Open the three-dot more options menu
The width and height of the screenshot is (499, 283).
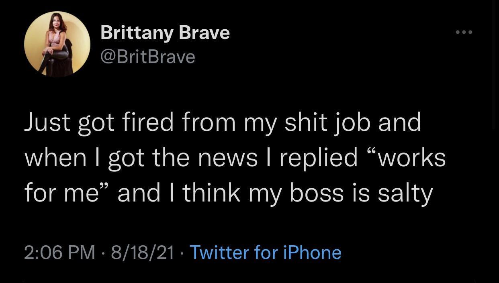coord(464,32)
